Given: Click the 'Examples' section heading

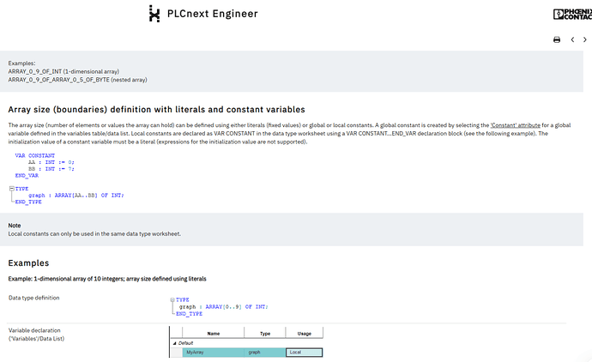Looking at the screenshot, I should tap(28, 263).
